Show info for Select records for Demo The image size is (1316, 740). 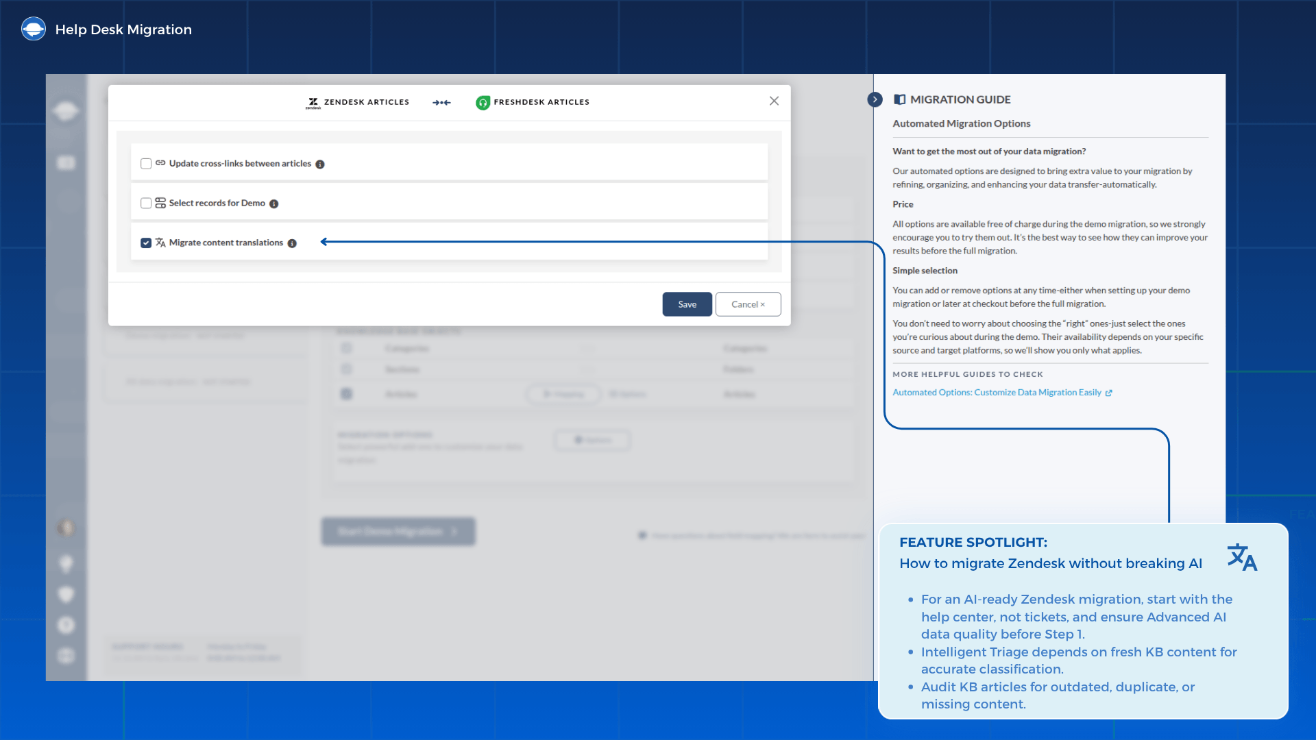coord(274,204)
